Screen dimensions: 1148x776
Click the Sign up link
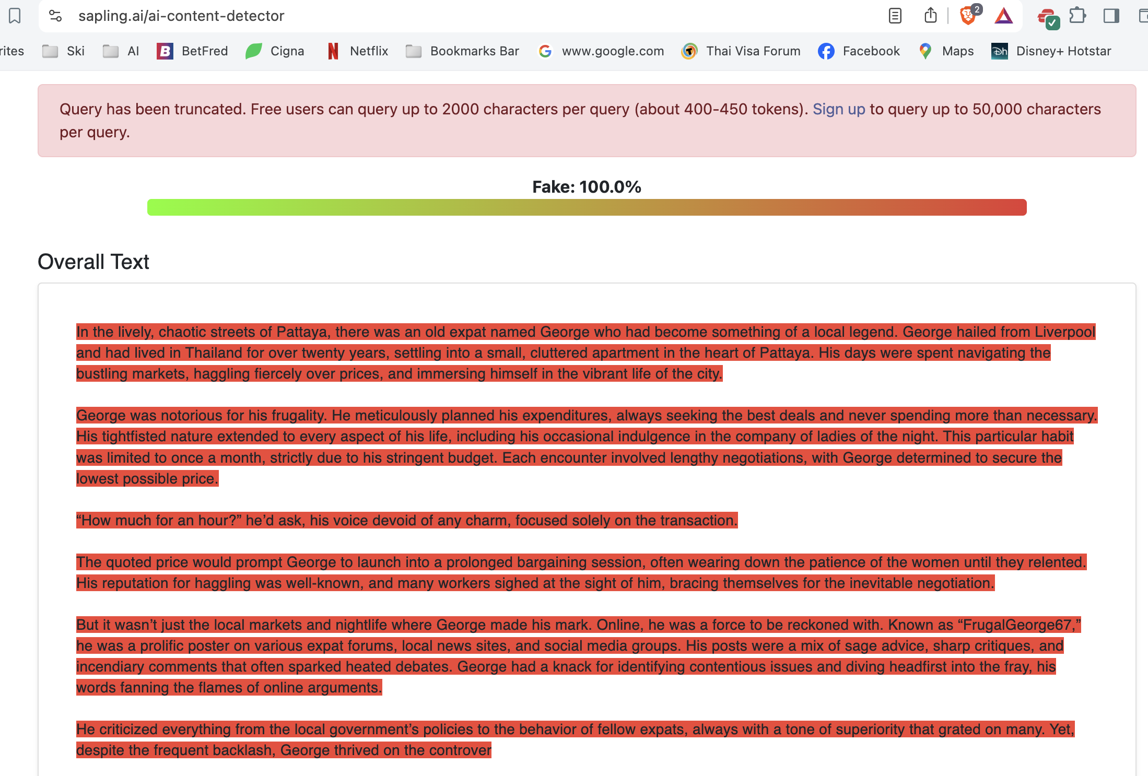pos(839,109)
